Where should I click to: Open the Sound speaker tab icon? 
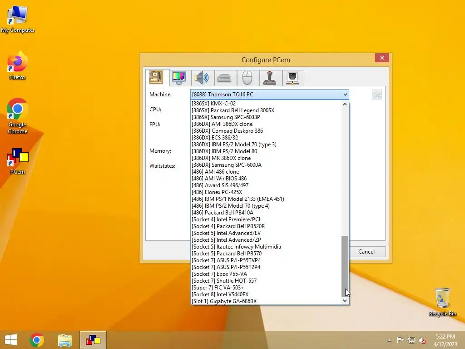pos(202,78)
